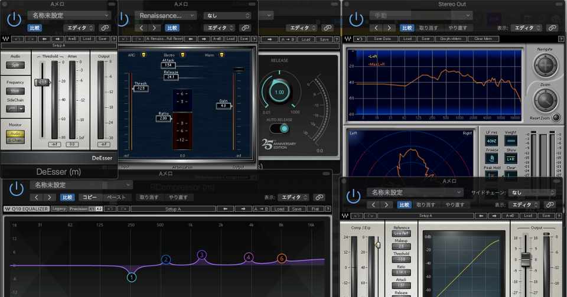This screenshot has height=297, width=567.
Task: Click C1 compressor Output fader handle
Action: 526,259
